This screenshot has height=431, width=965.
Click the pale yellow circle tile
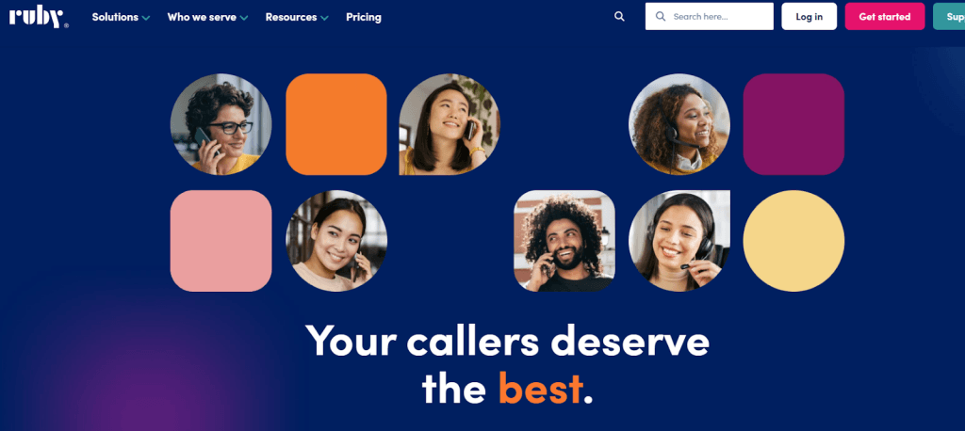[793, 241]
